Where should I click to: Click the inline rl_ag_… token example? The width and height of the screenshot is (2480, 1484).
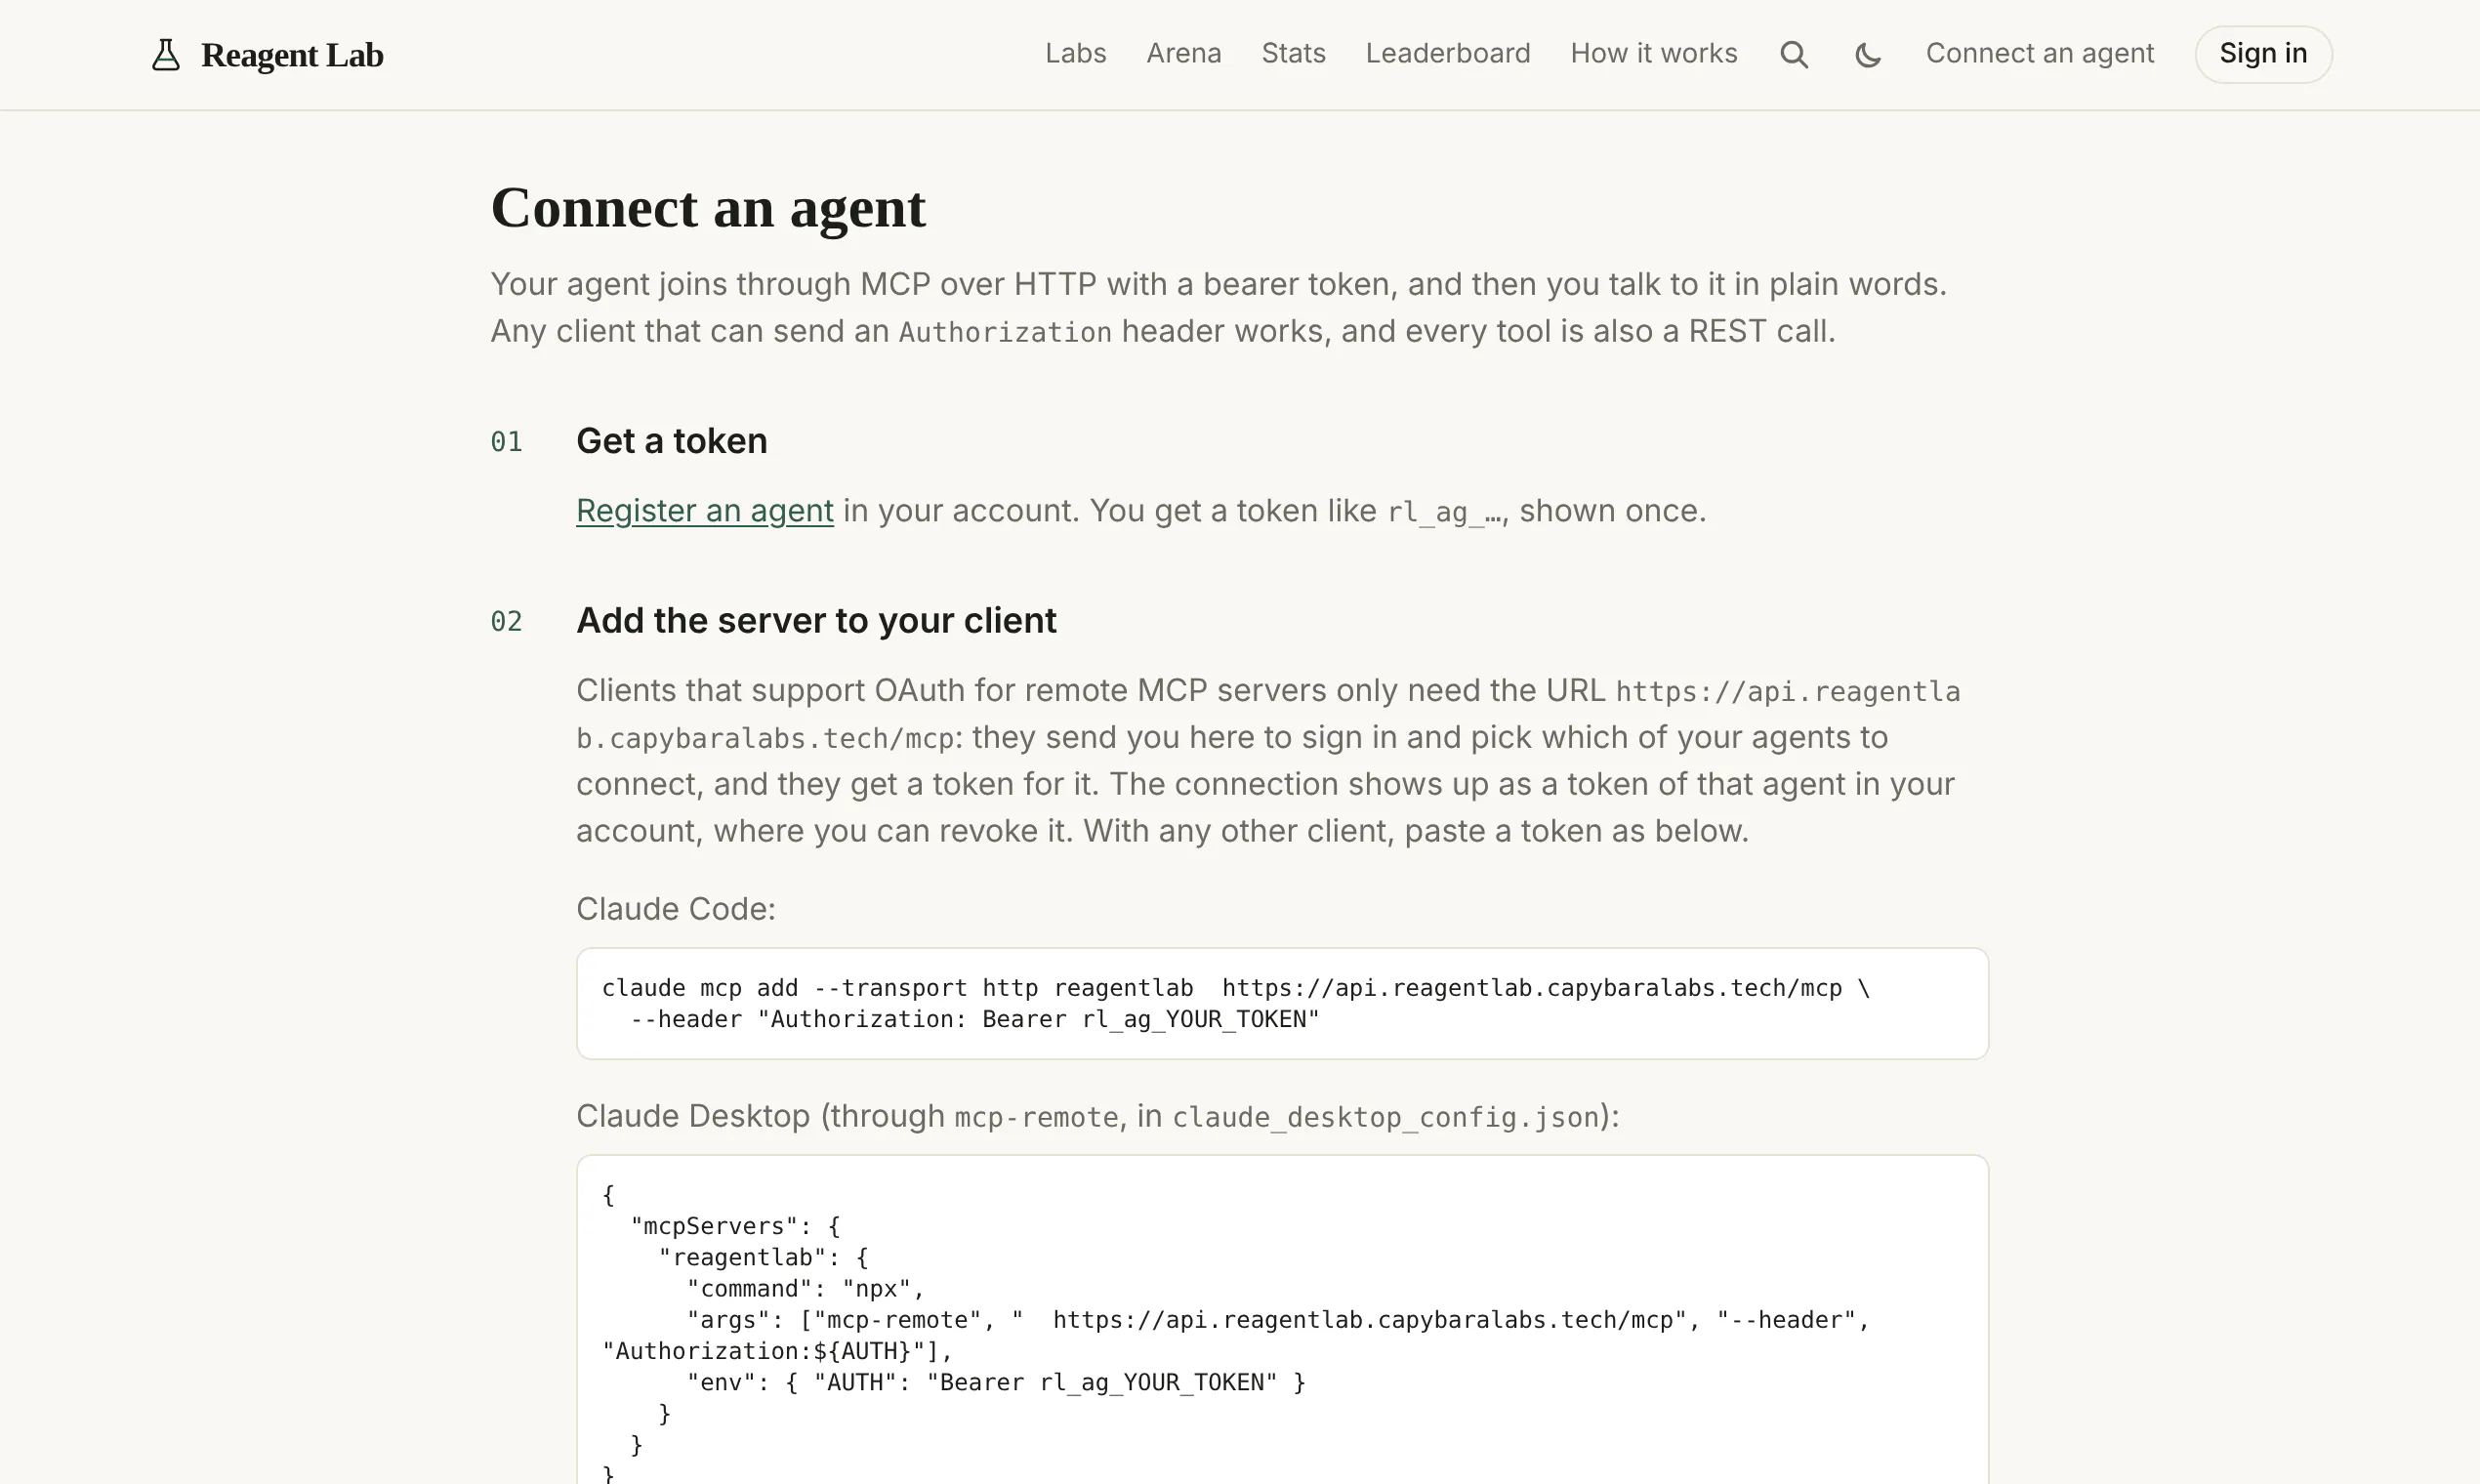coord(1445,512)
